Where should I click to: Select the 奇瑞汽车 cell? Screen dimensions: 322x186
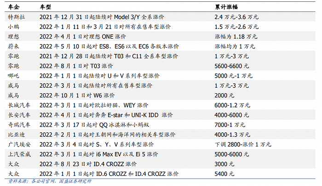pyautogui.click(x=19, y=125)
